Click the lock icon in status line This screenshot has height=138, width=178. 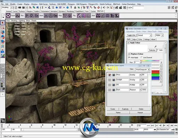pos(75,8)
